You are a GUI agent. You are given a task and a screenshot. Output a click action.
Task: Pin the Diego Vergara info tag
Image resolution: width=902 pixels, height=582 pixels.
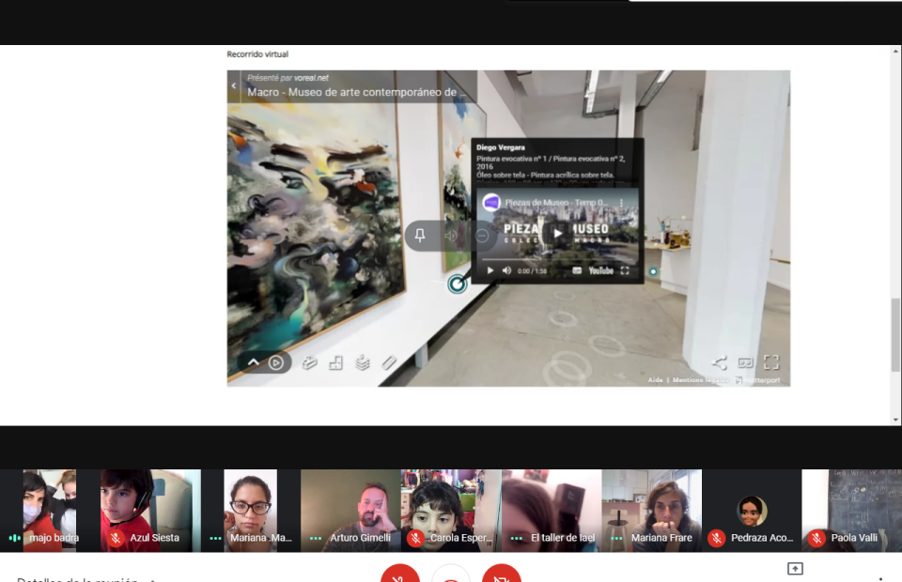tap(420, 236)
